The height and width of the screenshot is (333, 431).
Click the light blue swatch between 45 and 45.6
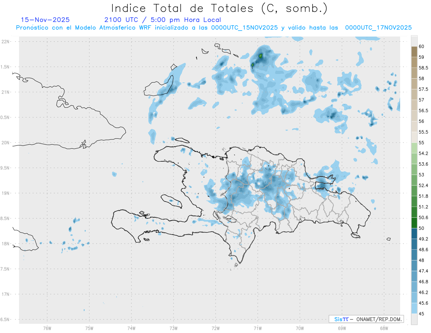coord(414,309)
